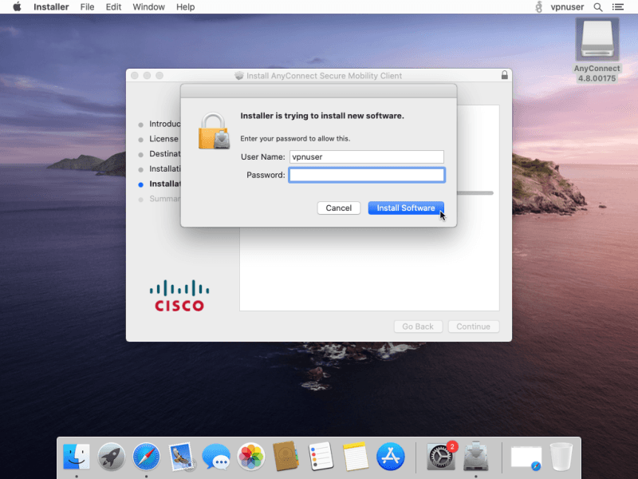
Task: Open System Preferences with update badge
Action: click(441, 457)
